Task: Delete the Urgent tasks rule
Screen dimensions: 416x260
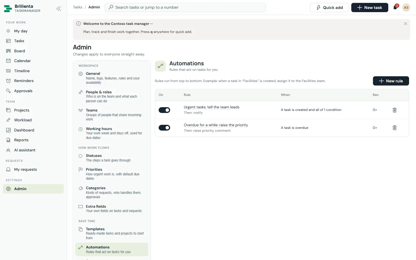Action: click(395, 110)
